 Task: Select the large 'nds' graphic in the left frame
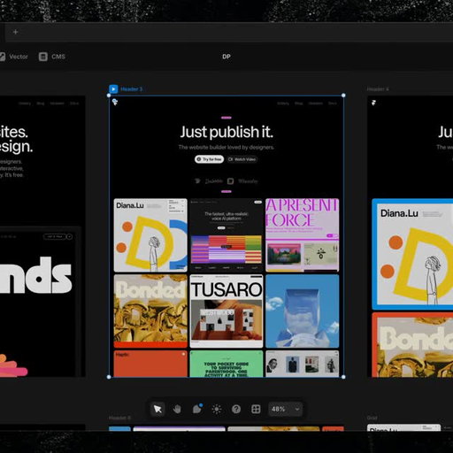tap(35, 276)
